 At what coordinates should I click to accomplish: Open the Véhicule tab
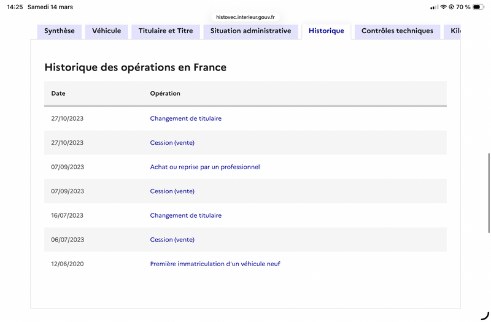tap(107, 31)
